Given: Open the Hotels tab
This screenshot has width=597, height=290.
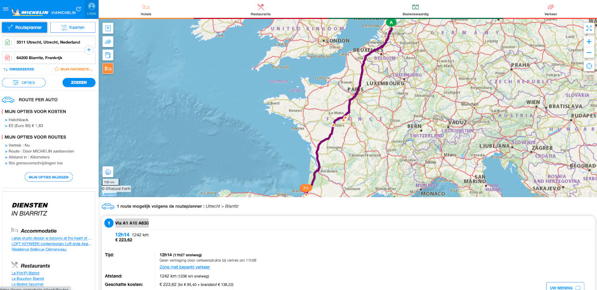Looking at the screenshot, I should pyautogui.click(x=146, y=9).
